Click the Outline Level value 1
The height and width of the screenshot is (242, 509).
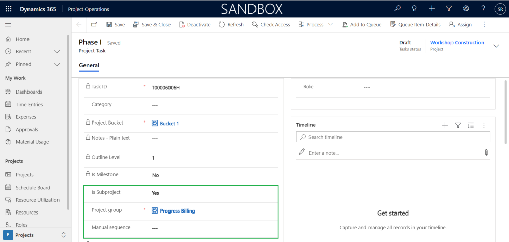pos(153,158)
